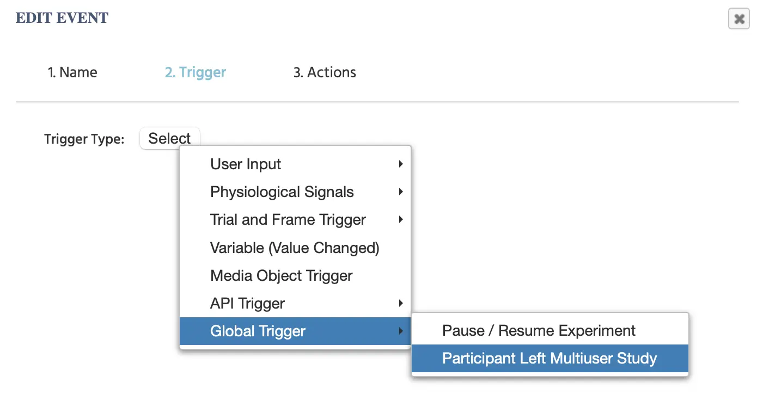Select Participant Left Multiuser Study

(x=550, y=359)
